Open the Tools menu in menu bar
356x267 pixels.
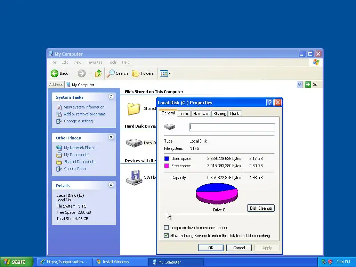point(112,62)
